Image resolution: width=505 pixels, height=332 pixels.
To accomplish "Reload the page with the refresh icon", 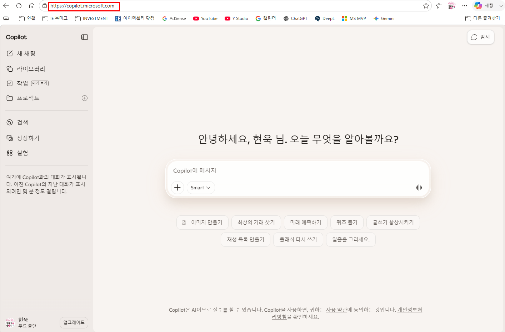I will [x=19, y=6].
